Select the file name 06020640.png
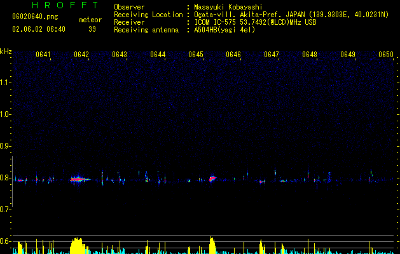This screenshot has height=254, width=400. pos(35,17)
